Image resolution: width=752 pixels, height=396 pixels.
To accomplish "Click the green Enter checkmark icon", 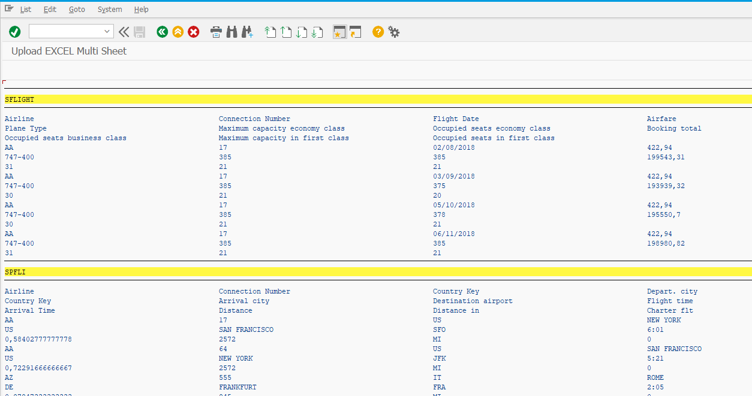I will coord(15,32).
